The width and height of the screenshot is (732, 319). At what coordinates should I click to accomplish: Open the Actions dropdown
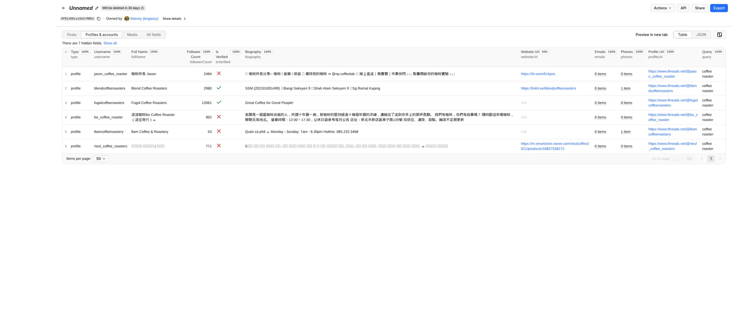point(662,8)
